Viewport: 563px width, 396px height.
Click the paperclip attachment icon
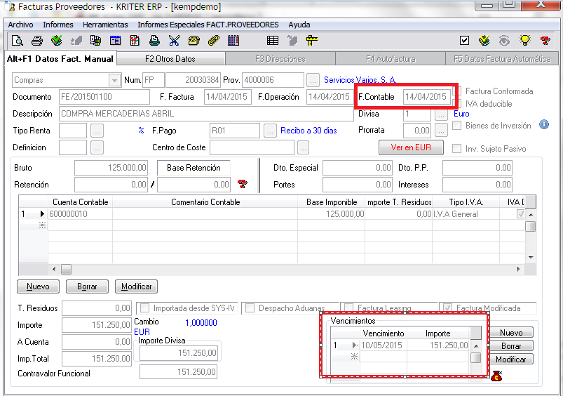[x=214, y=41]
